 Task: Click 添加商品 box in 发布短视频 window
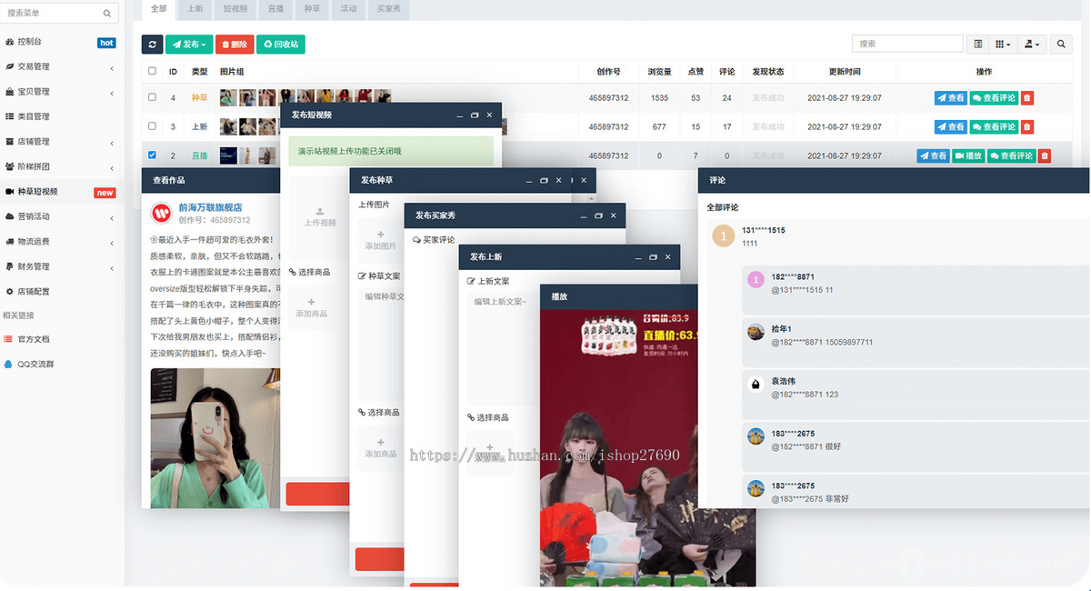pyautogui.click(x=311, y=308)
